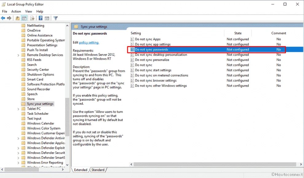This screenshot has height=178, width=304.
Task: Open the policy setting link
Action: (x=89, y=42)
